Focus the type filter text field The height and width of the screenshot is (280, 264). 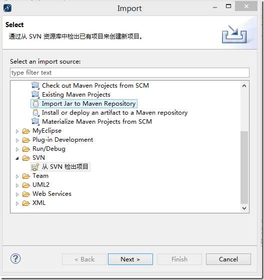[x=129, y=73]
